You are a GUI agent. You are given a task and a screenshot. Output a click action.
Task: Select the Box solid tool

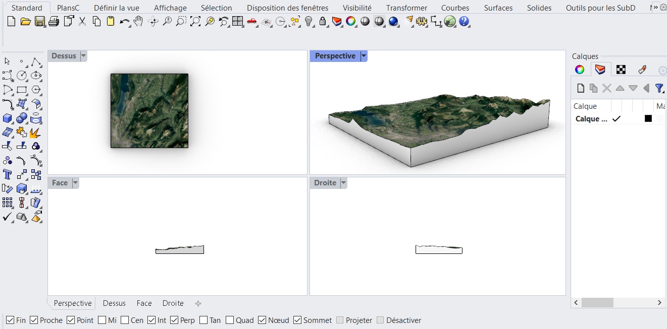pos(8,118)
